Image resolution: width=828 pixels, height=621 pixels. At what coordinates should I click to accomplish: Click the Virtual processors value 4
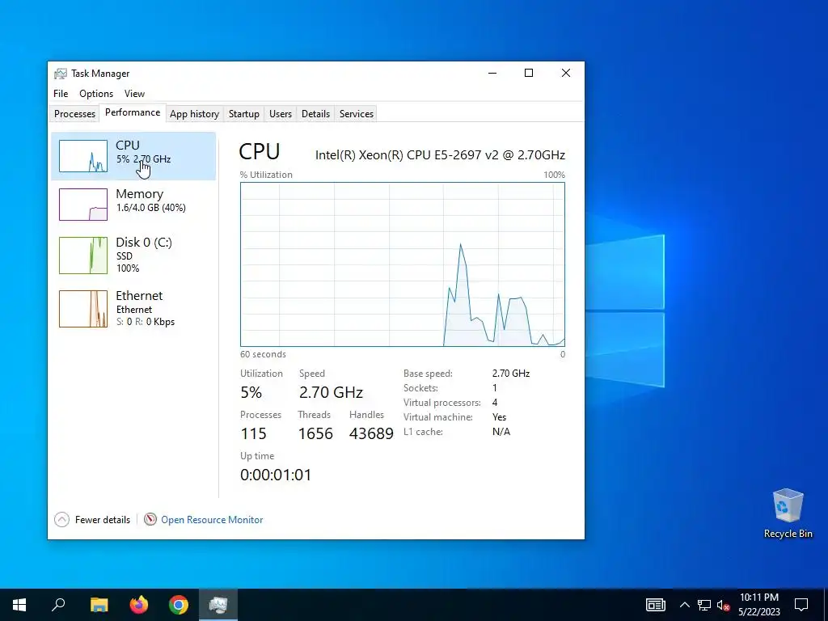point(495,403)
